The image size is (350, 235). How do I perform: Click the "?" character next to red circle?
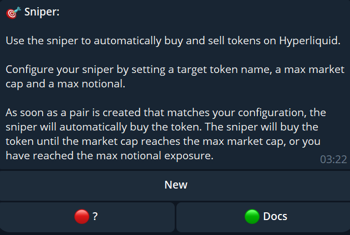click(95, 217)
